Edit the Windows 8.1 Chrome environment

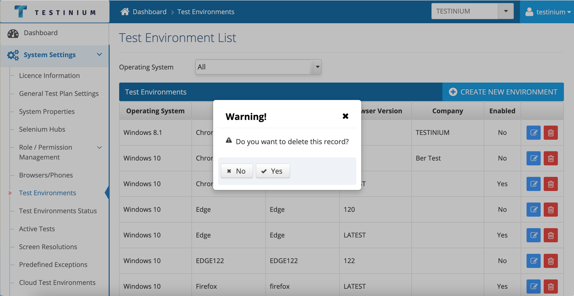534,133
